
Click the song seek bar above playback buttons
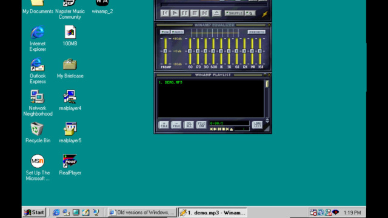tap(214, 5)
